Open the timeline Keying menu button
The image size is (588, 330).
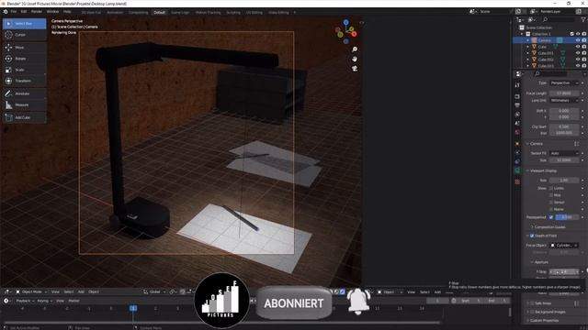(x=45, y=301)
